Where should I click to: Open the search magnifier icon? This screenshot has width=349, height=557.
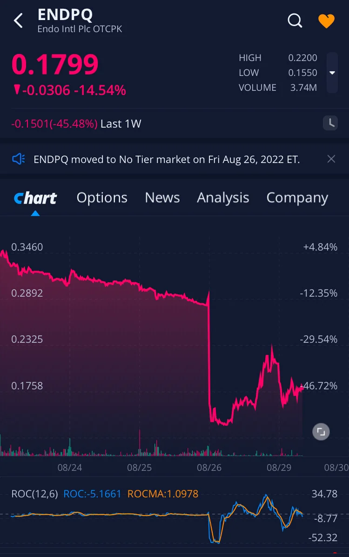coord(295,20)
